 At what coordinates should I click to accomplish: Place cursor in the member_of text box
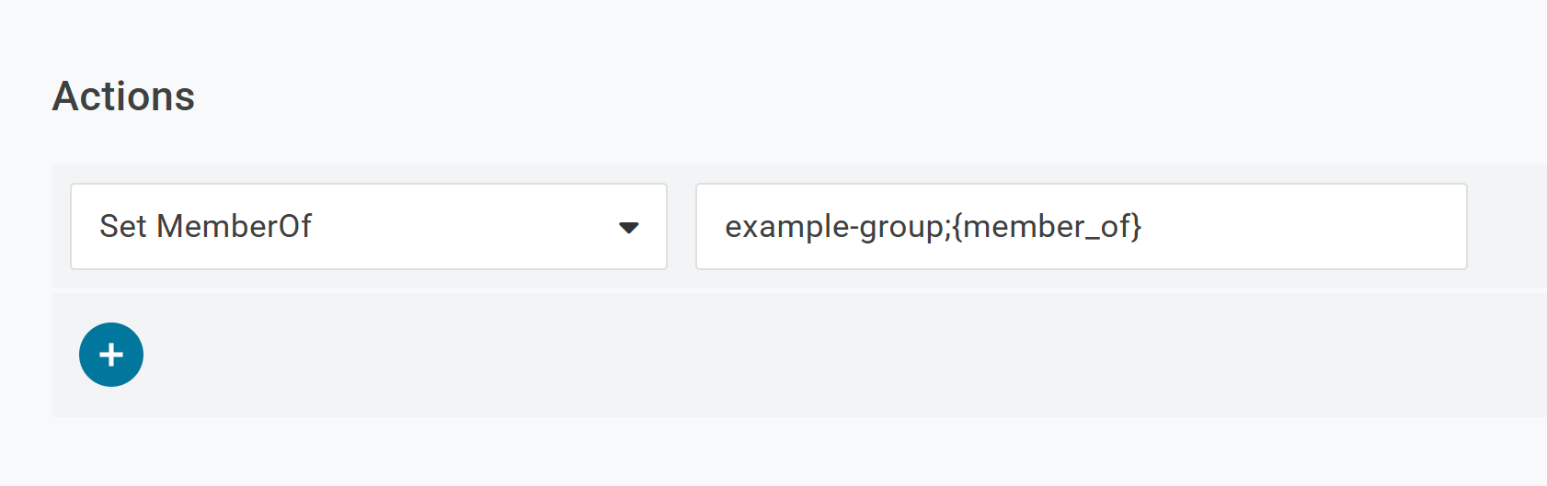[x=1081, y=226]
